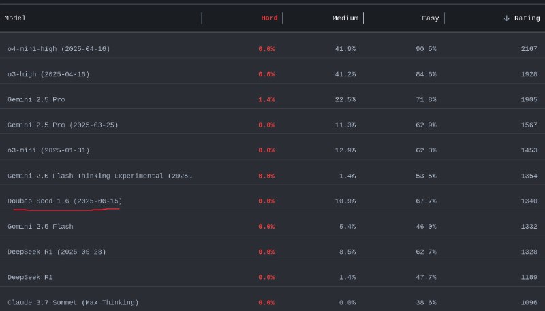Open DeepSeek R1 (2025-05-28) entry
545x311 pixels.
click(57, 252)
